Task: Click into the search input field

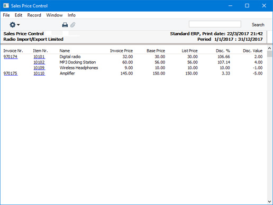Action: click(215, 24)
